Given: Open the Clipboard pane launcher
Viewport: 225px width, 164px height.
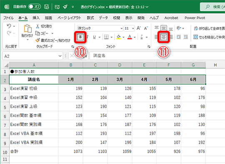Looking at the screenshot, I should click(x=72, y=47).
